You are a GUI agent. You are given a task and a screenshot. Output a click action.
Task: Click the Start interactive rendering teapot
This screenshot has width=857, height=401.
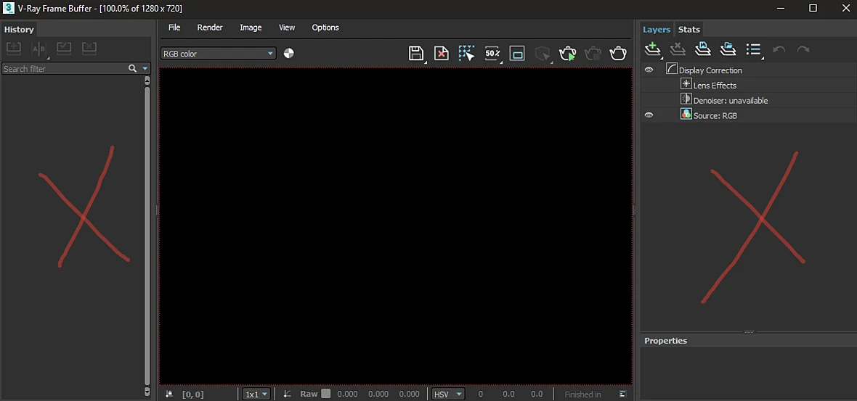coord(568,53)
